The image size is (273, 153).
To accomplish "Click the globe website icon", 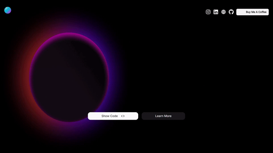I will [224, 12].
